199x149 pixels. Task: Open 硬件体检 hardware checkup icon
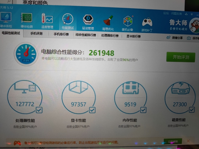point(6,17)
